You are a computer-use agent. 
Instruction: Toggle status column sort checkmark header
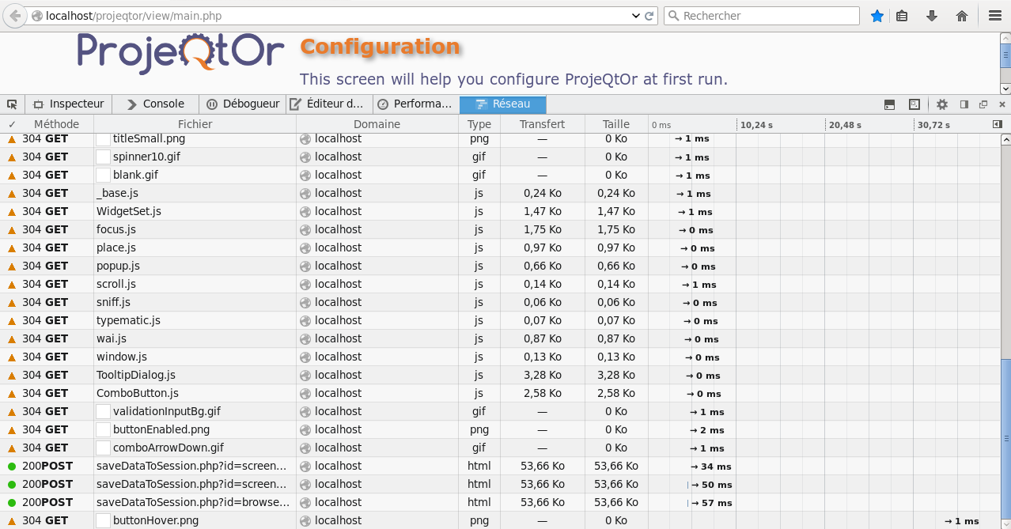coord(12,124)
